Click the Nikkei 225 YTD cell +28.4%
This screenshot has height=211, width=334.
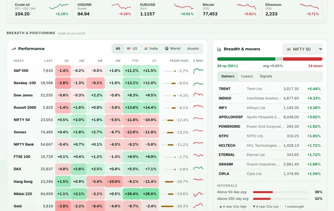[132, 194]
